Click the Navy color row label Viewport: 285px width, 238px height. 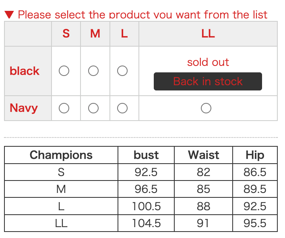pos(24,108)
